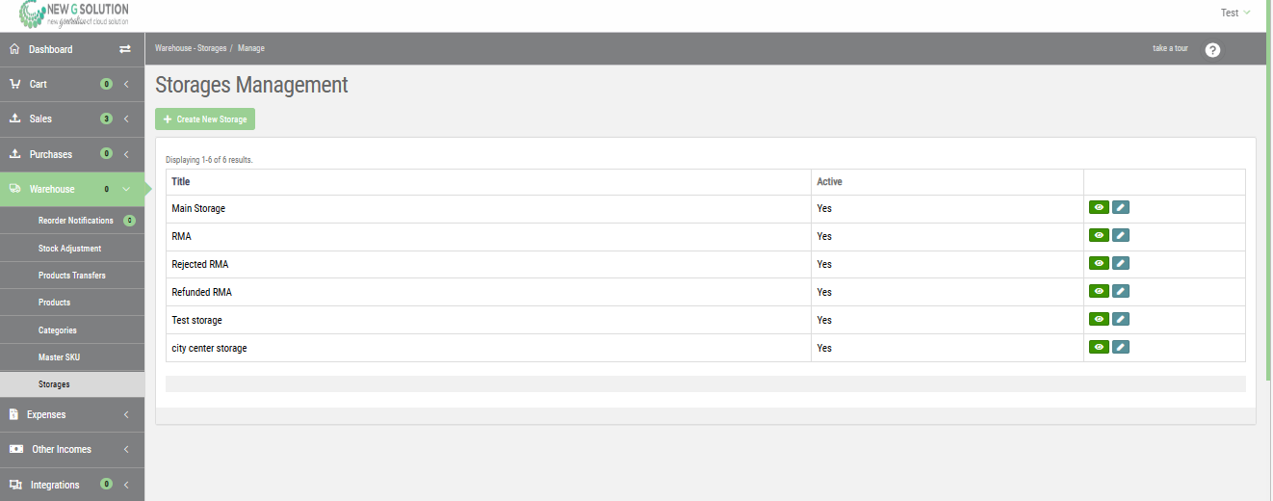Click the sidebar toggle arrows icon
Image resolution: width=1273 pixels, height=501 pixels.
[125, 49]
